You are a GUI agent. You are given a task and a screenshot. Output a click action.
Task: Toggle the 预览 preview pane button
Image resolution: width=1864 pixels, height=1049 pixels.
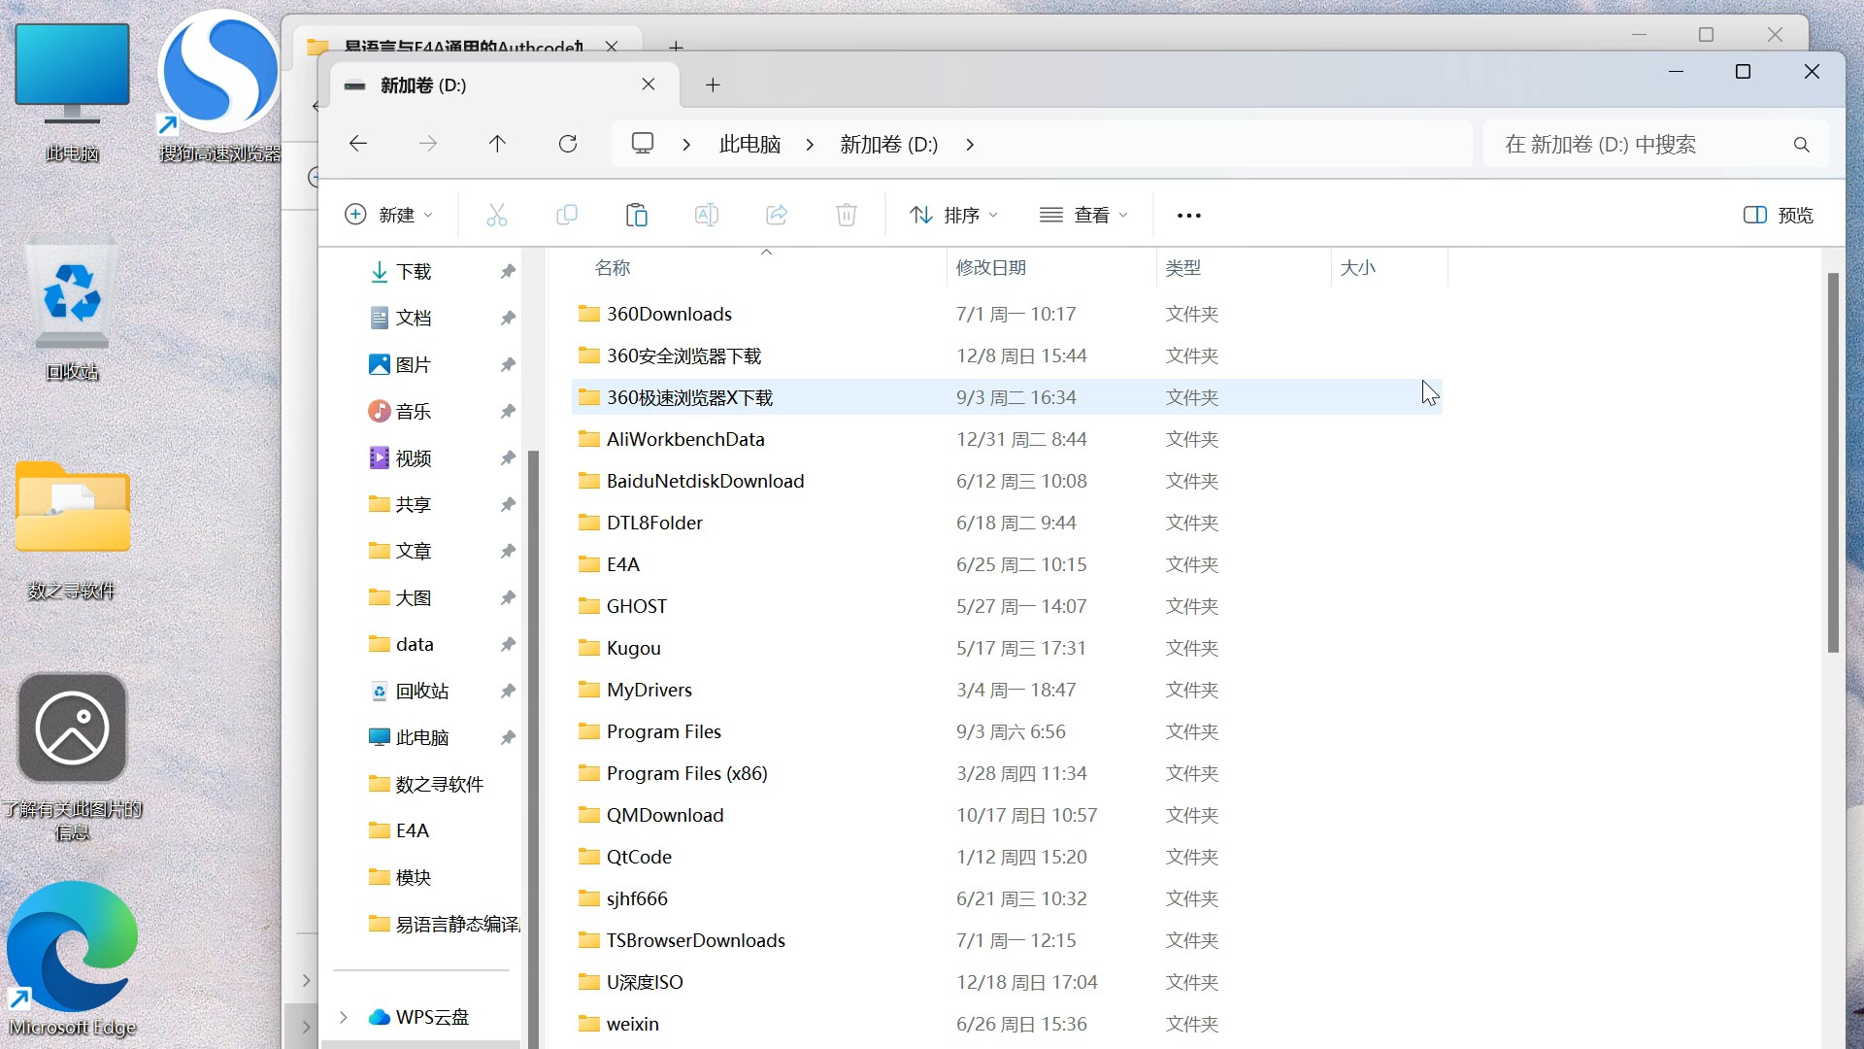pos(1778,215)
